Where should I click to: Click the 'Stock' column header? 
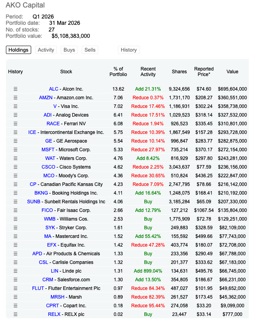point(66,72)
